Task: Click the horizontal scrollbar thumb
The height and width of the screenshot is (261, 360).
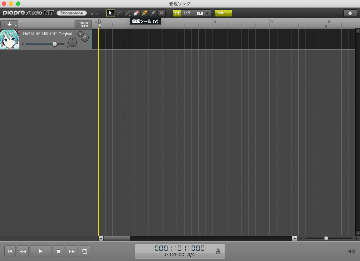Action: [x=117, y=239]
